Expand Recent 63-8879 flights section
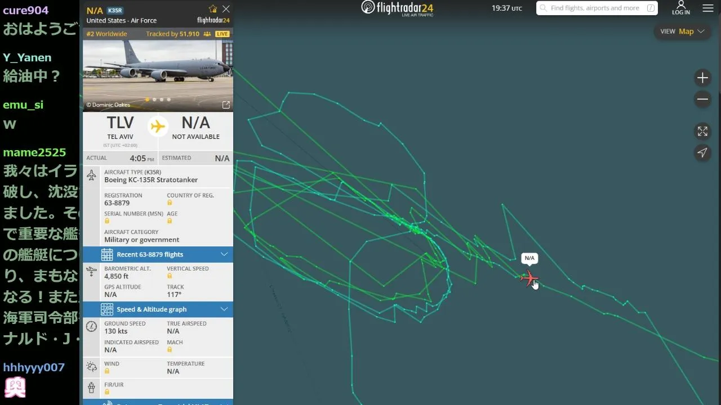Screen dimensions: 721x405 (x=158, y=254)
